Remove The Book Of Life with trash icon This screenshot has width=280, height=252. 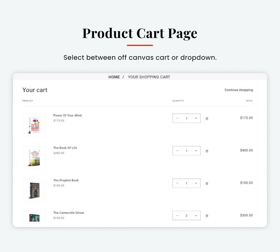[207, 151]
